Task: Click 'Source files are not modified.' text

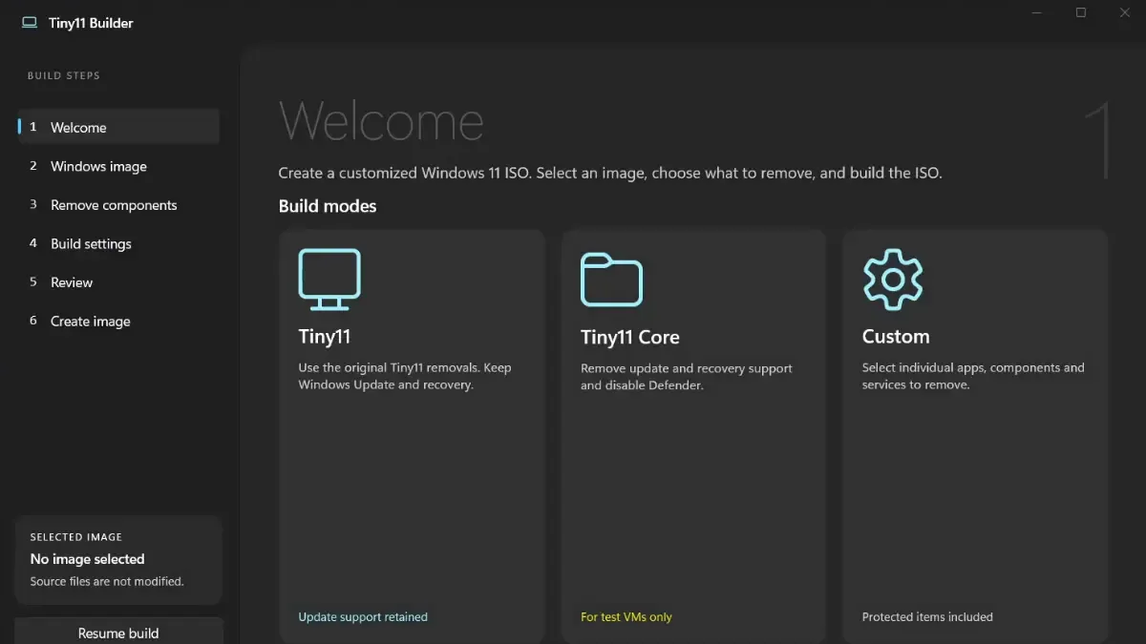Action: 107,581
